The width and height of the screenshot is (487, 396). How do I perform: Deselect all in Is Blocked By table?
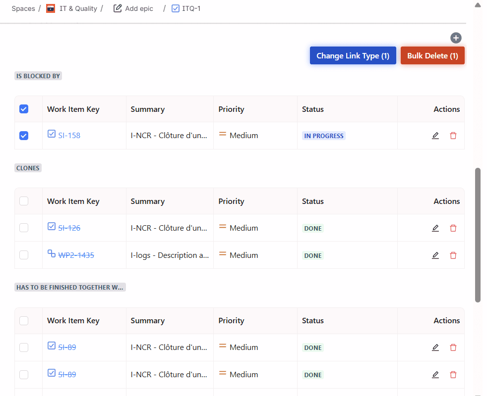[24, 109]
